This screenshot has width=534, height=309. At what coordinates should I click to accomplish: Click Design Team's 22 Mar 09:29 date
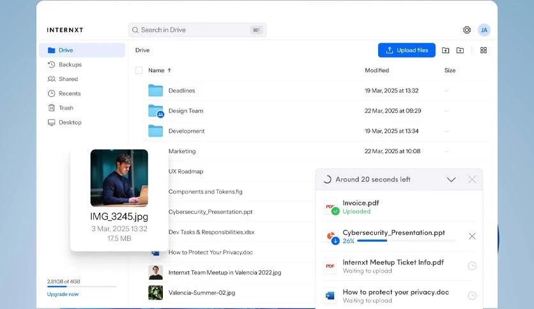393,111
